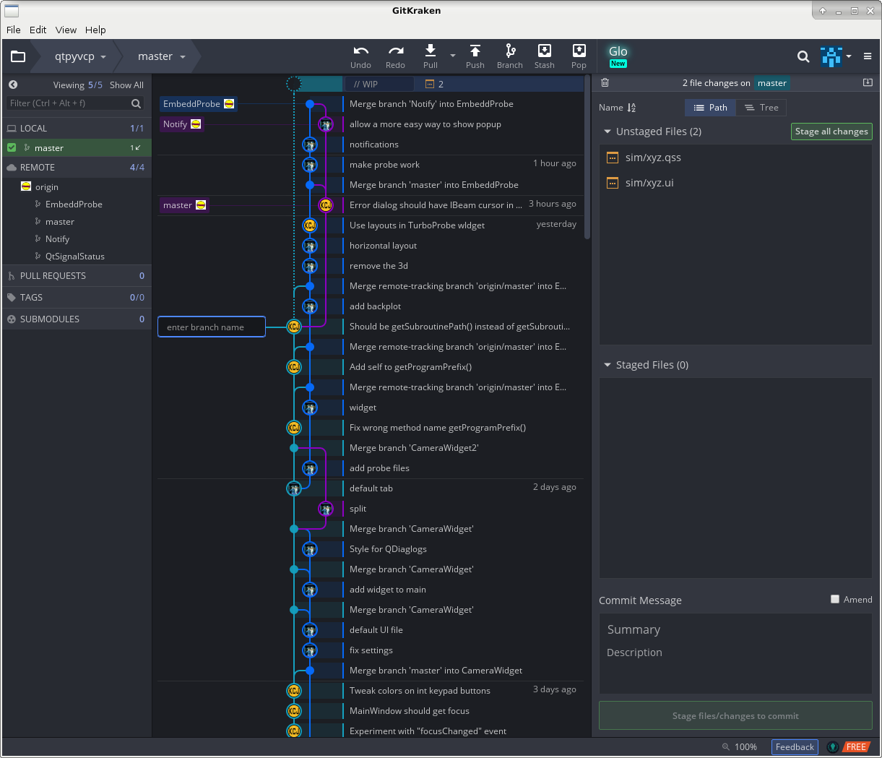Expand the PULL REQUESTS section
882x758 pixels.
77,275
